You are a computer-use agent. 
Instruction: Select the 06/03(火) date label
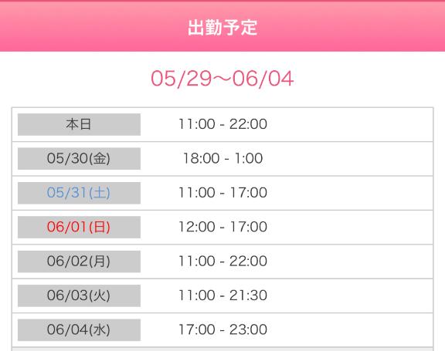[x=79, y=295]
